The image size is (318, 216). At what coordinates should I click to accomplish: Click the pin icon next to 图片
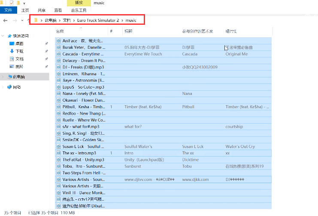click(46, 66)
